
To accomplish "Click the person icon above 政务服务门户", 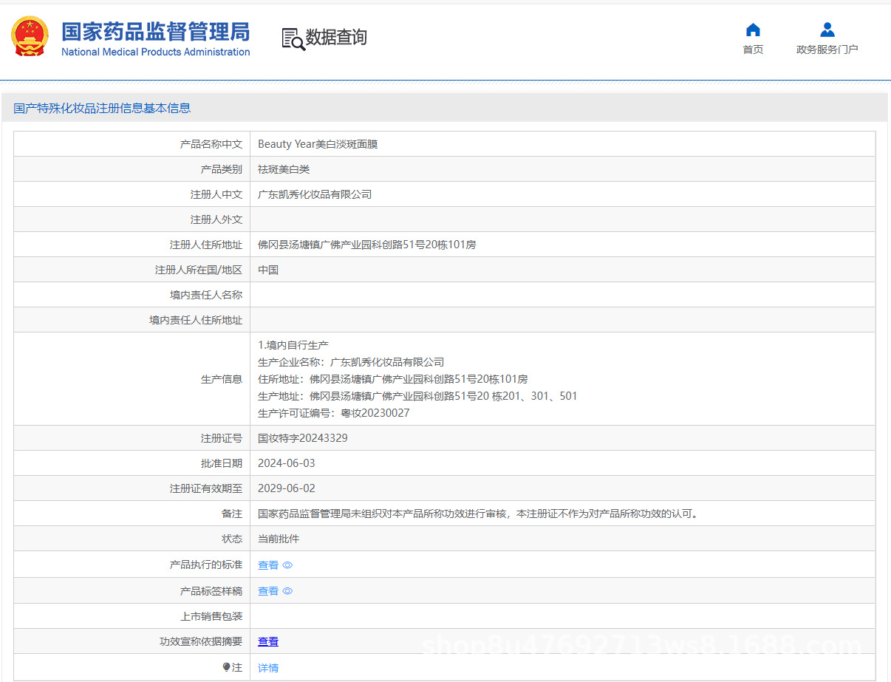I will [x=827, y=30].
